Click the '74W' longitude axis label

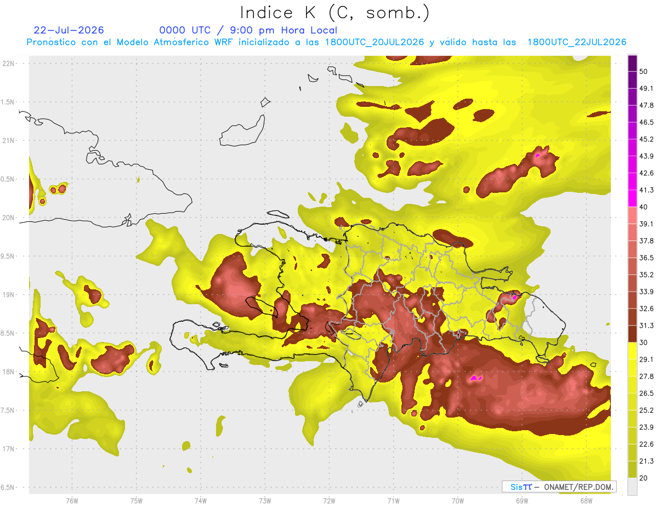pyautogui.click(x=200, y=501)
